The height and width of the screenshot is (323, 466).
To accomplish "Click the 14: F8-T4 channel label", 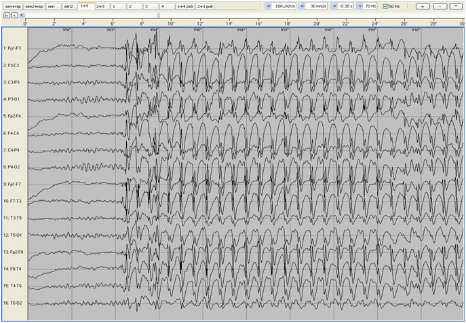I will click(x=12, y=269).
